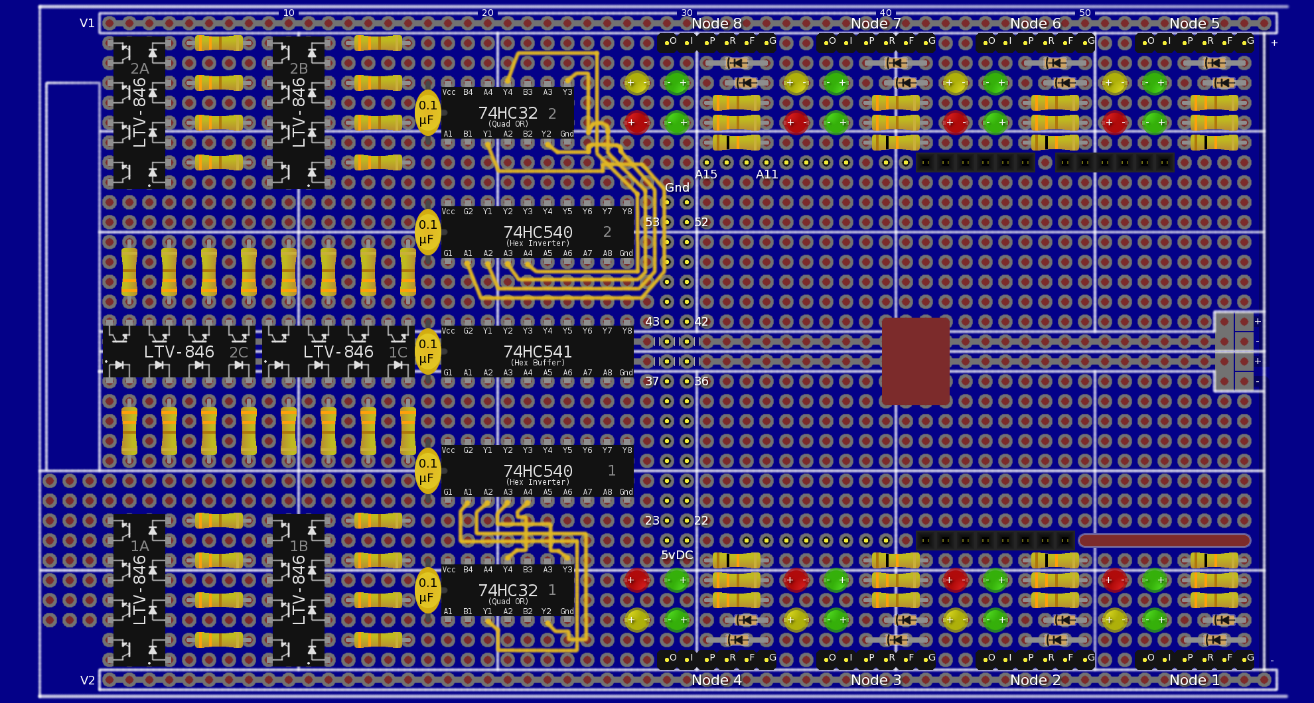Click the Node 6 label
The image size is (1314, 703).
pyautogui.click(x=1035, y=24)
